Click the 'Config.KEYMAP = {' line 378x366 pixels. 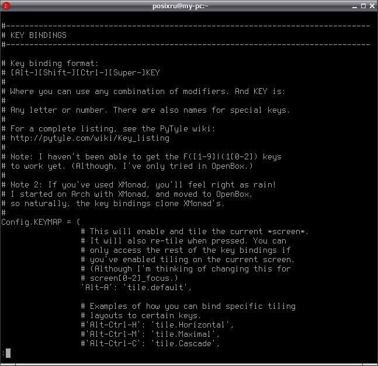click(40, 222)
